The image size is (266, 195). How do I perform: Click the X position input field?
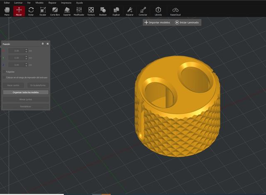coord(17,51)
